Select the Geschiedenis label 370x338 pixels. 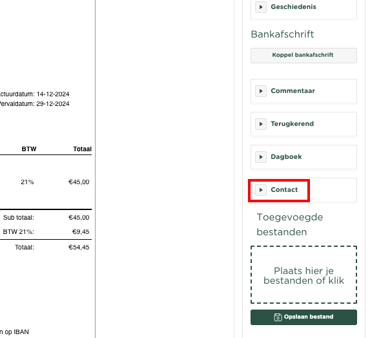tap(293, 7)
